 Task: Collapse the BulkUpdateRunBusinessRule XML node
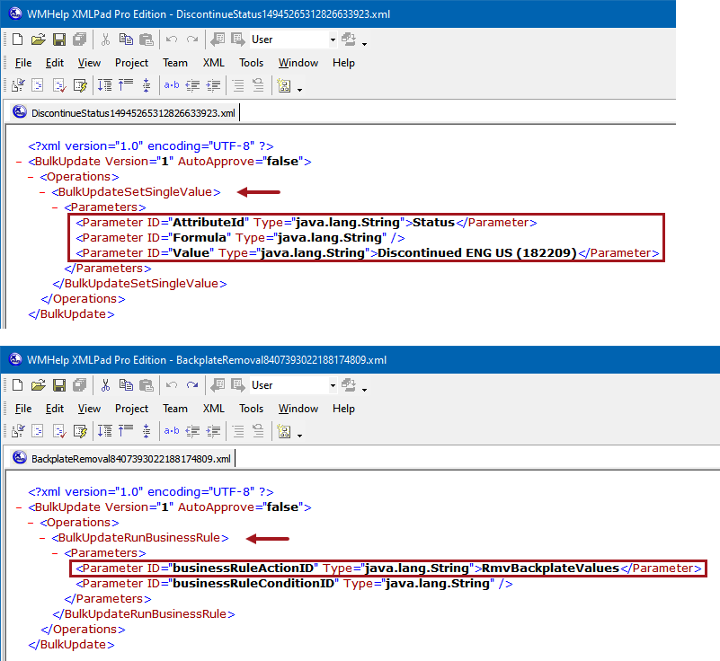(x=43, y=538)
